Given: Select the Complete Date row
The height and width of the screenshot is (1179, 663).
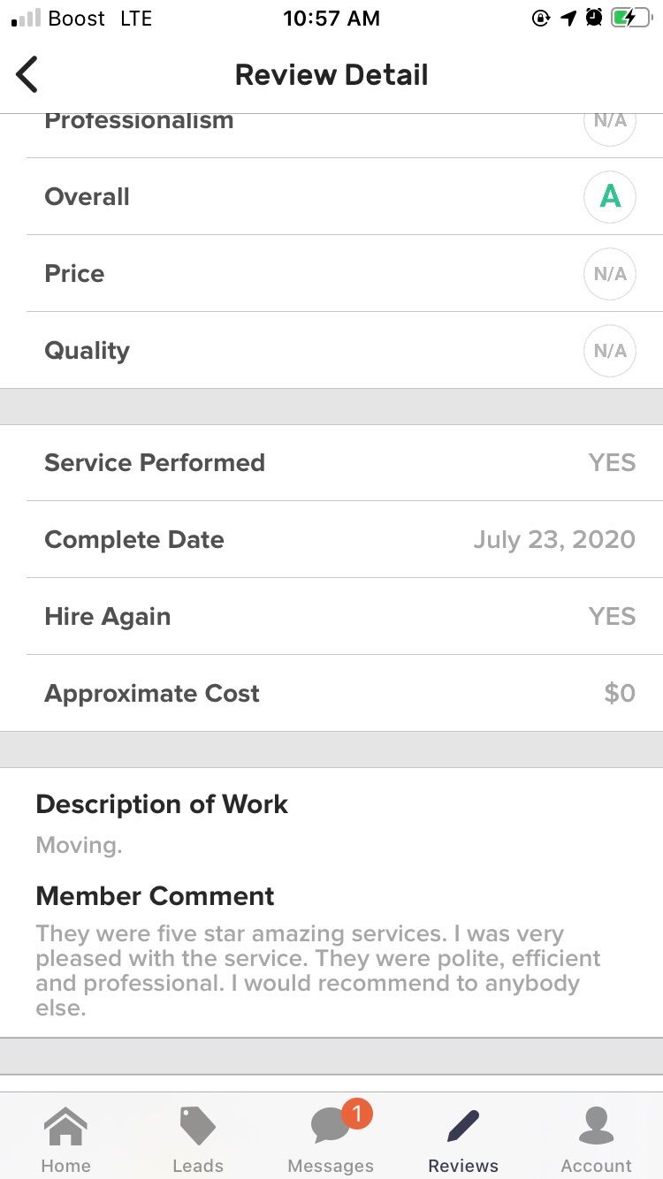Looking at the screenshot, I should 331,539.
